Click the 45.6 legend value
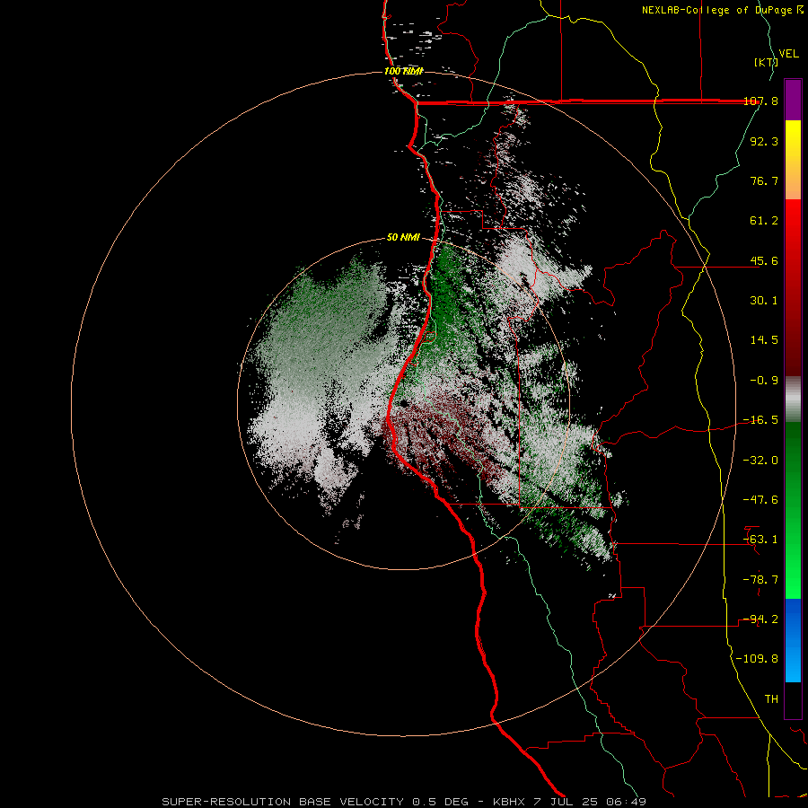 click(764, 260)
